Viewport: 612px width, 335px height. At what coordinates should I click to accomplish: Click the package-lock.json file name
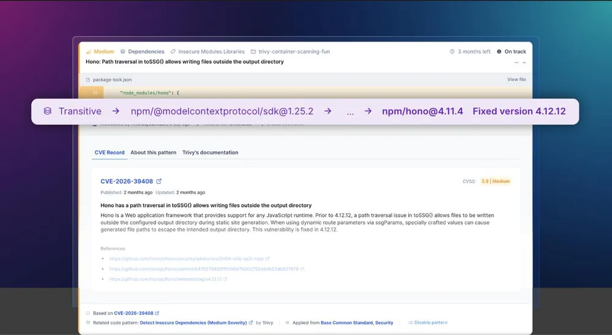coord(113,80)
